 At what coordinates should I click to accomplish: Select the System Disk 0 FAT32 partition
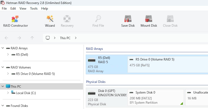point(156,98)
